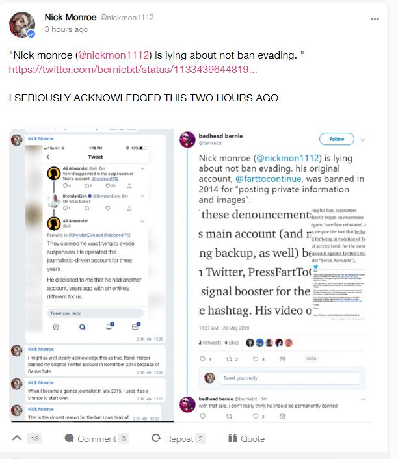The height and width of the screenshot is (459, 398).
Task: Click the upvote count showing 13
Action: click(35, 438)
